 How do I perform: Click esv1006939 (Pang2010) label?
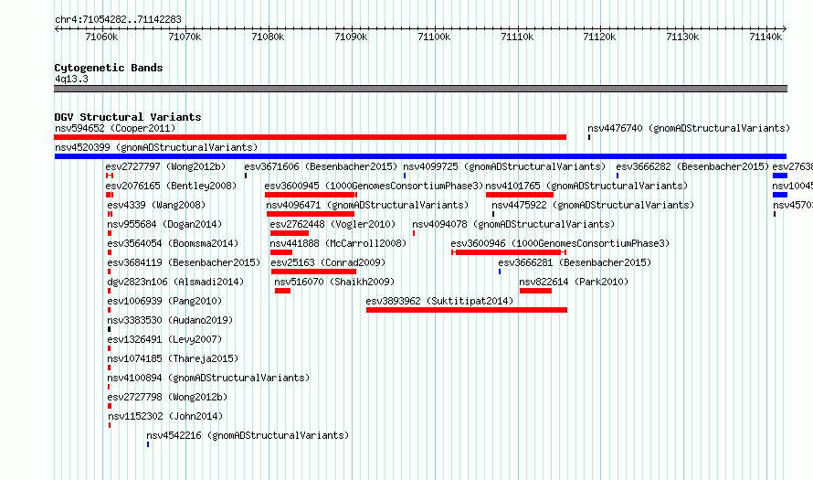(164, 301)
